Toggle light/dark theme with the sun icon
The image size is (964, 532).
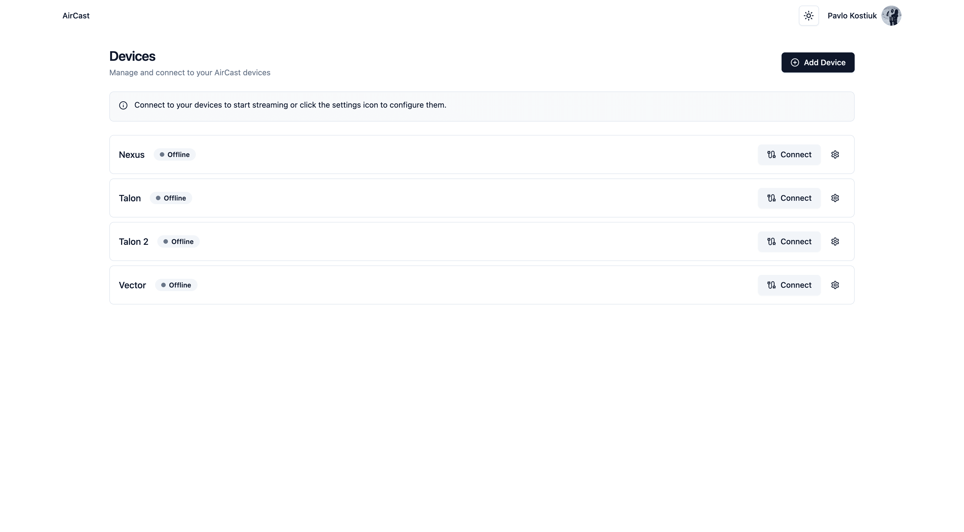[809, 15]
